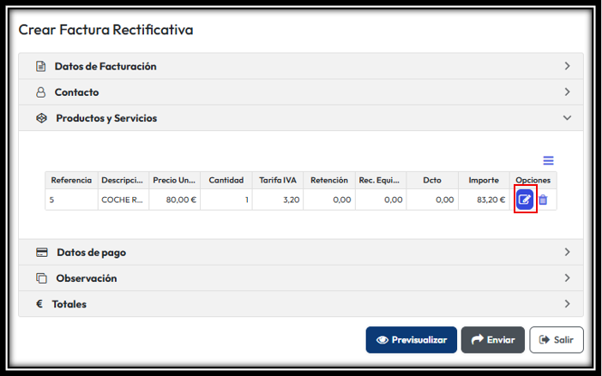Expand the Datos de Facturación section chevron
Screen dimensions: 602x376
coord(567,67)
